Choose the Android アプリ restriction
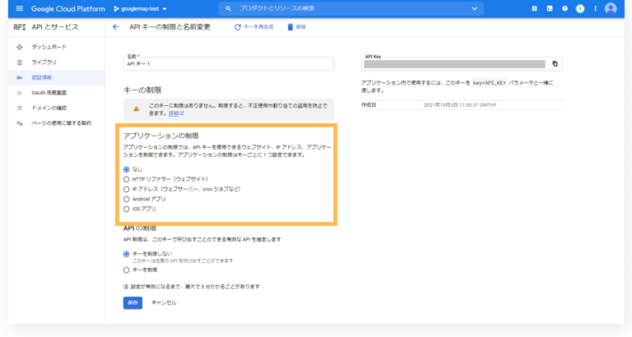This screenshot has height=337, width=632. click(126, 199)
